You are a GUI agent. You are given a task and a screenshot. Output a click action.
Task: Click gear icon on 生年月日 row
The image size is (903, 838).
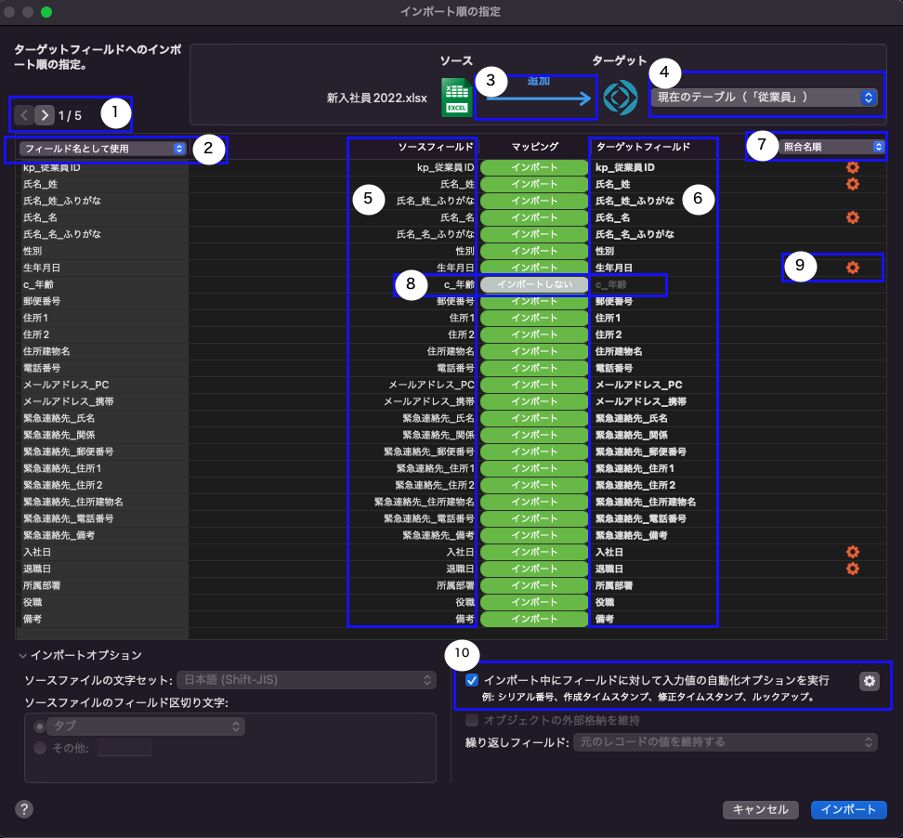852,268
